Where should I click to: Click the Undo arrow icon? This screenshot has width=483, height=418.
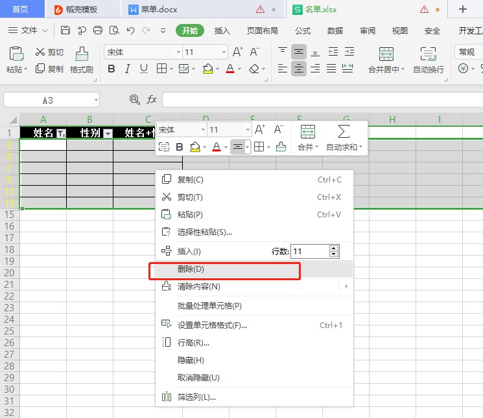click(130, 30)
